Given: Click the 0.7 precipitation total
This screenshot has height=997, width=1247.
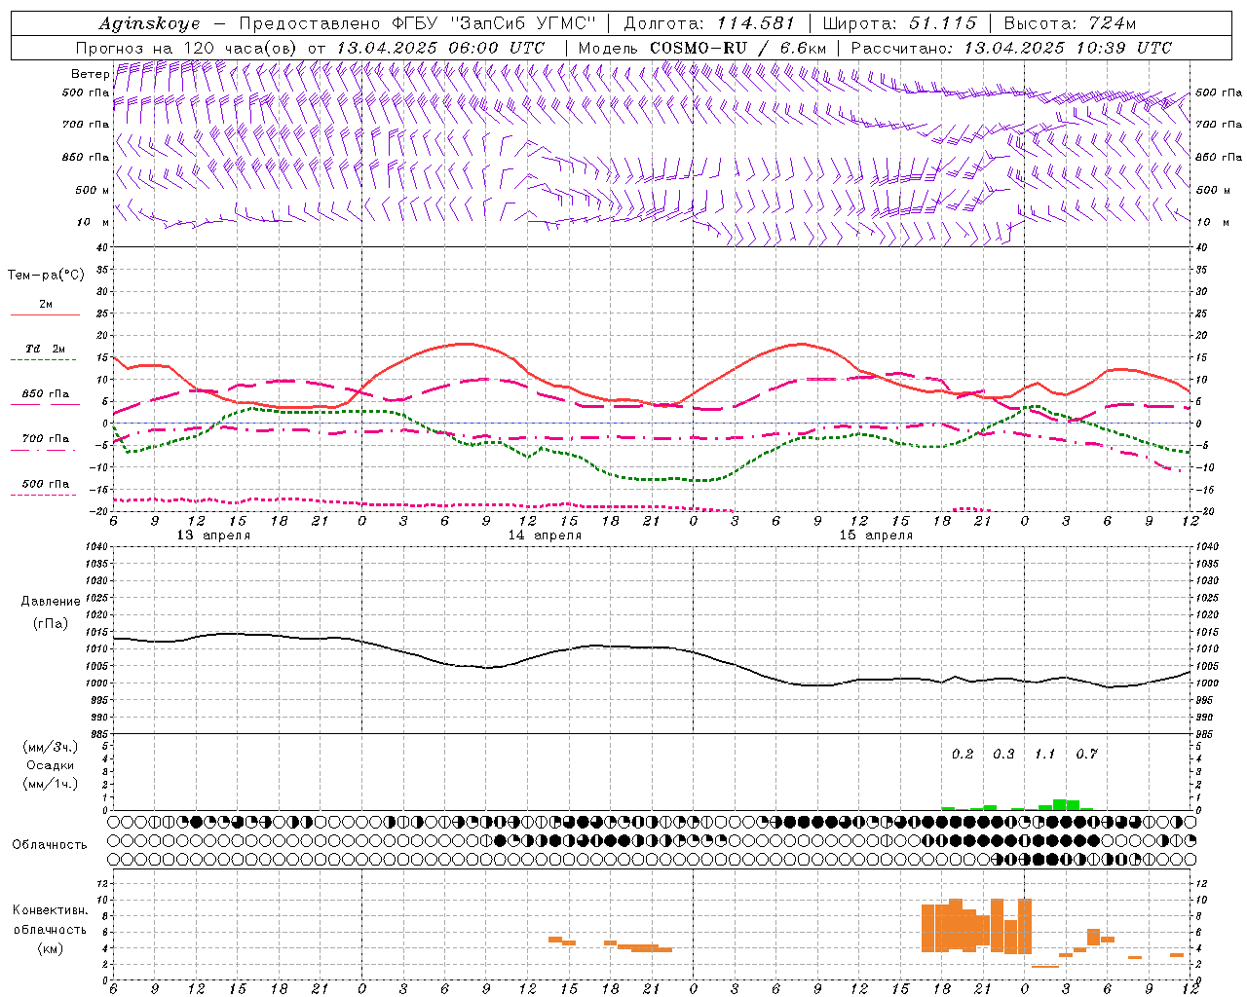Looking at the screenshot, I should (x=1086, y=755).
